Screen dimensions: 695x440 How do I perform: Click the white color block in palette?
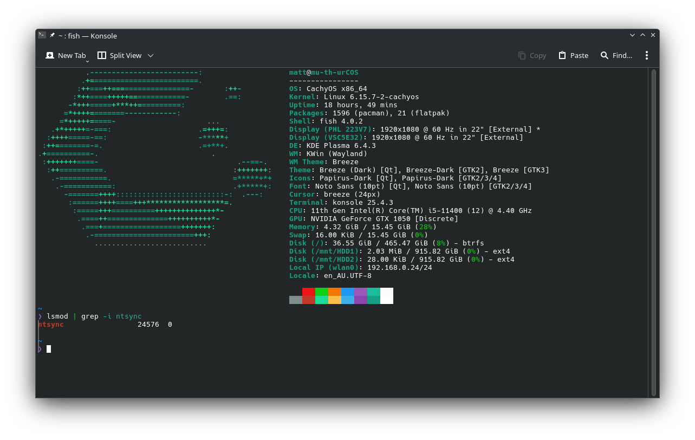pyautogui.click(x=386, y=295)
